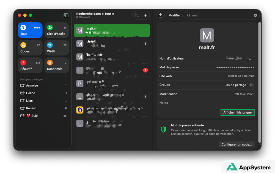Click Afficher l'historique button
Viewport: 275px width, 173px height.
click(x=238, y=112)
